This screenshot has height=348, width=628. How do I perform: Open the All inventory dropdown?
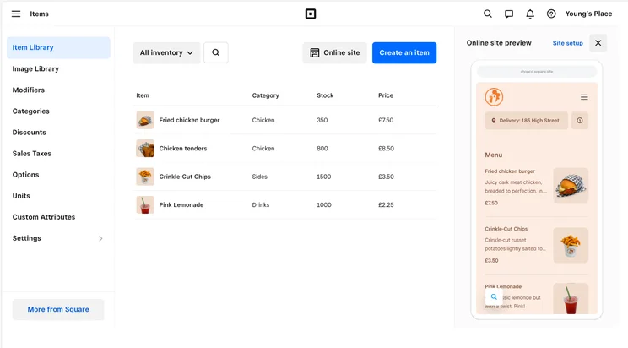(x=166, y=52)
